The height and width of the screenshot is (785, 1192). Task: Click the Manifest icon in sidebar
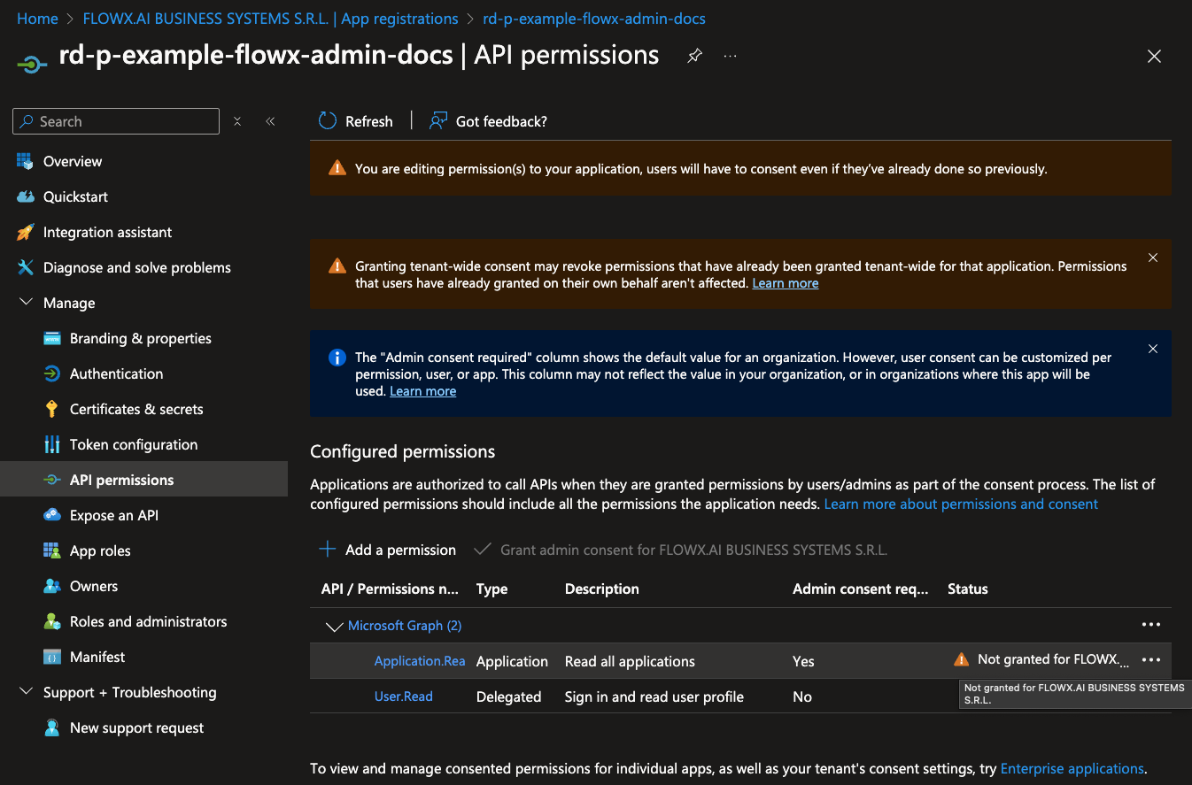[52, 657]
